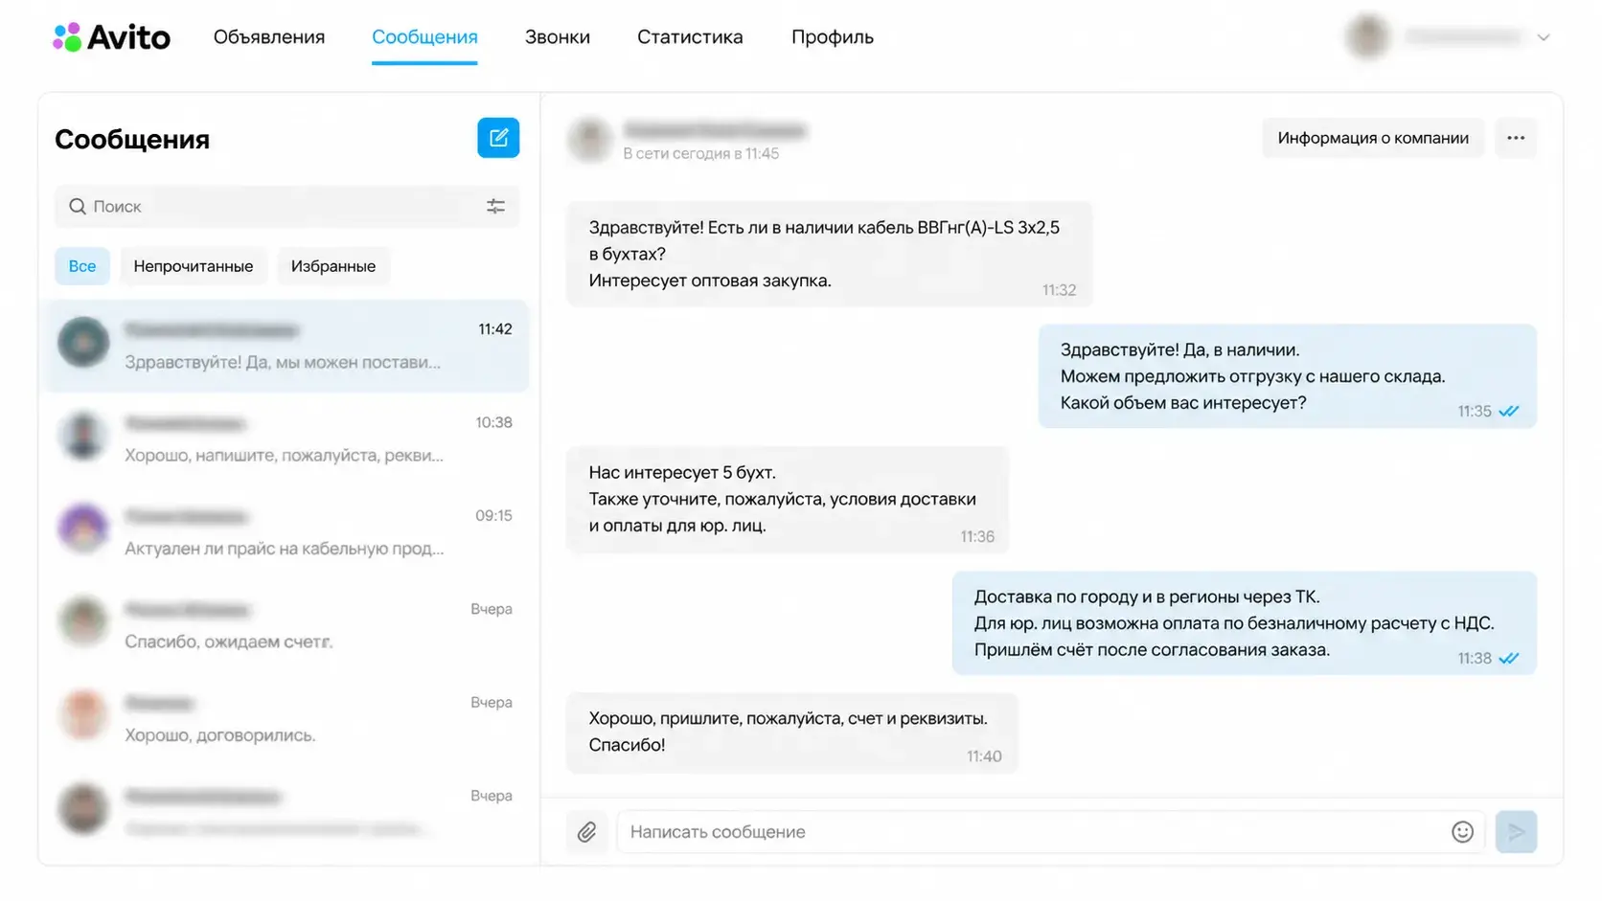Click the chat partner's avatar in the chat header
This screenshot has width=1602, height=901.
[589, 140]
